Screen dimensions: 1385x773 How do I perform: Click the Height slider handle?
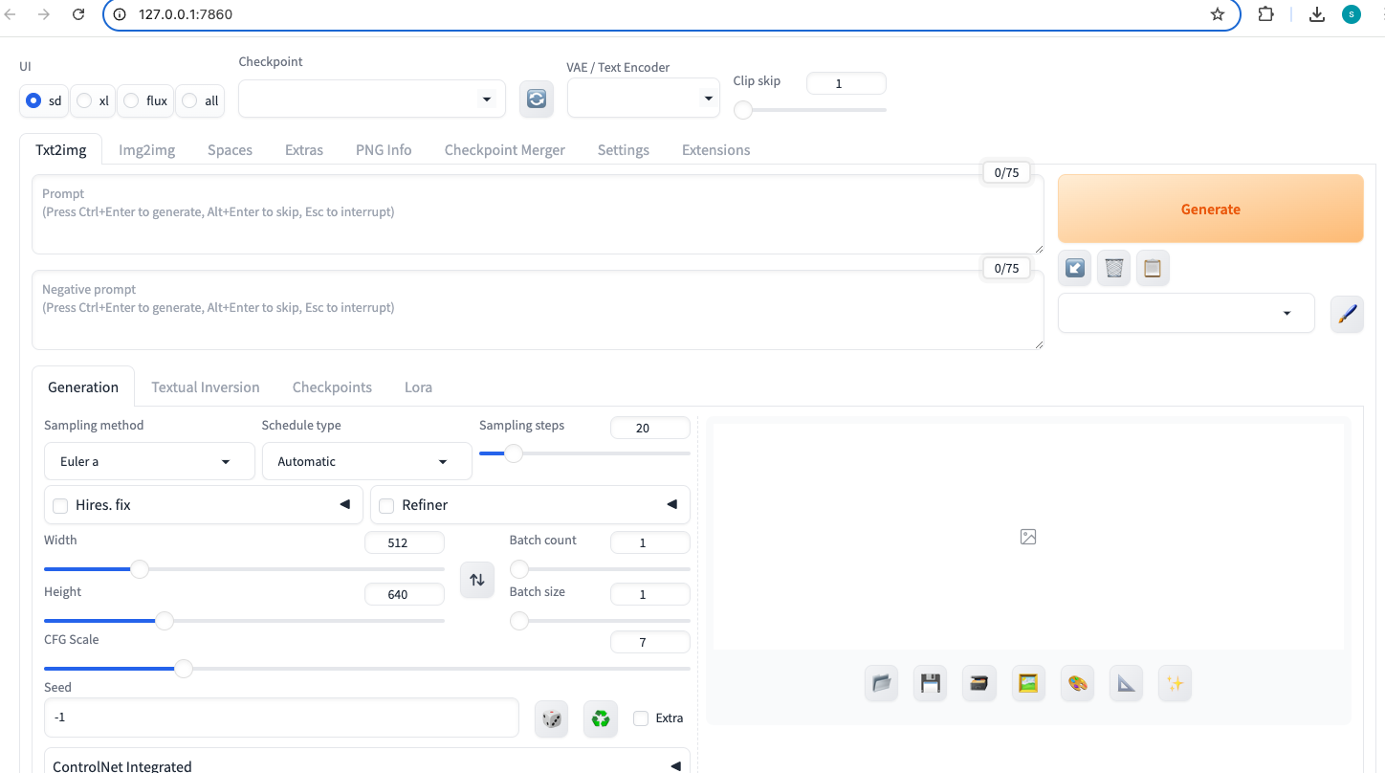coord(165,621)
